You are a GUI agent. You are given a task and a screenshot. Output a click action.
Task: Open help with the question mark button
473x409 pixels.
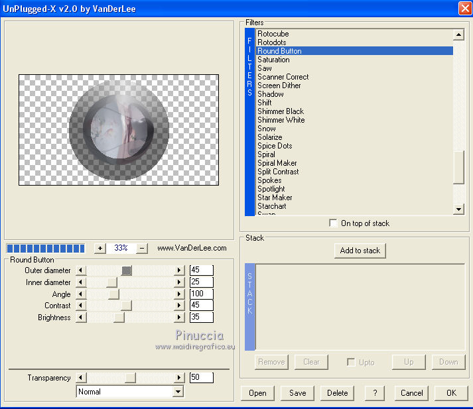(375, 392)
